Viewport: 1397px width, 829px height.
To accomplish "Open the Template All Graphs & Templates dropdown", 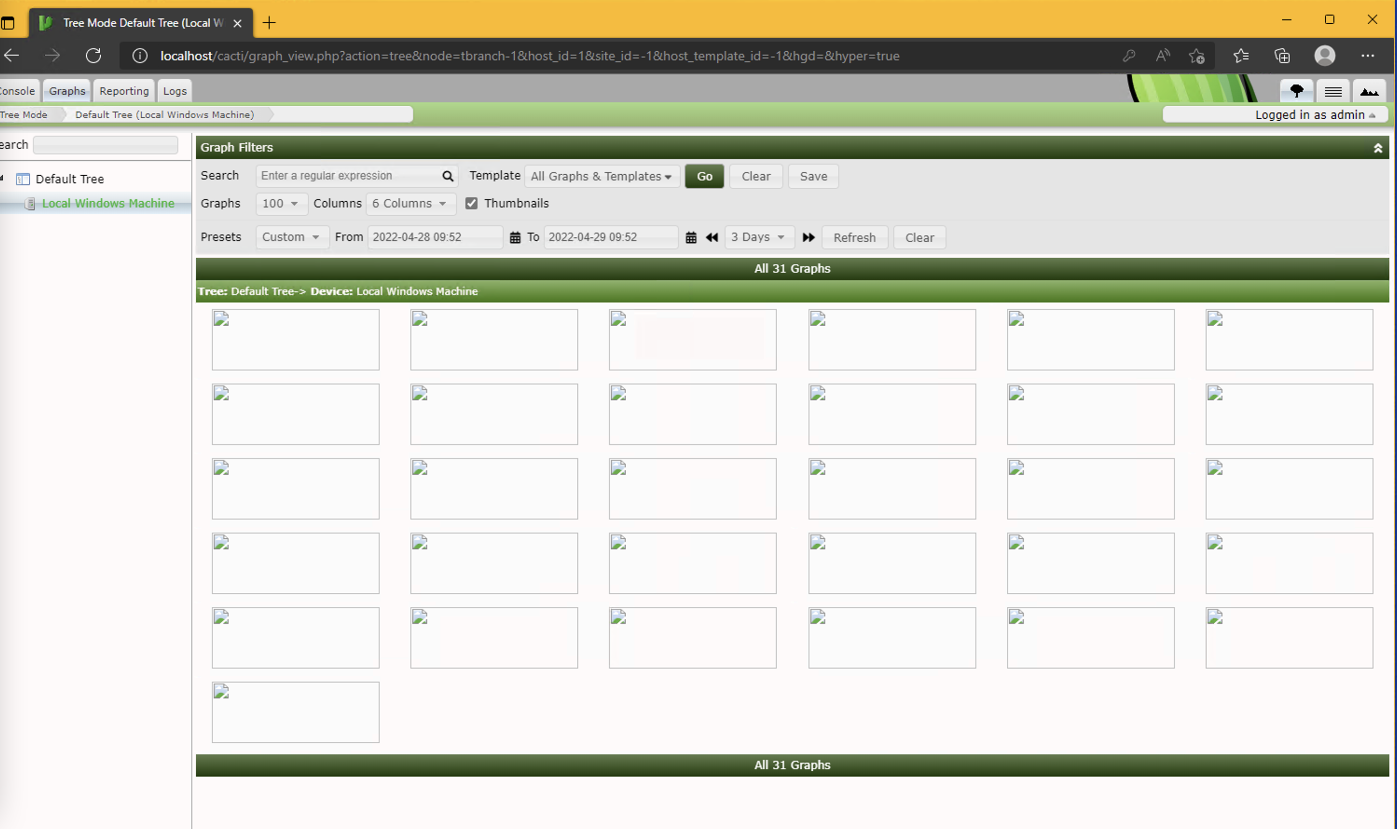I will (x=602, y=177).
